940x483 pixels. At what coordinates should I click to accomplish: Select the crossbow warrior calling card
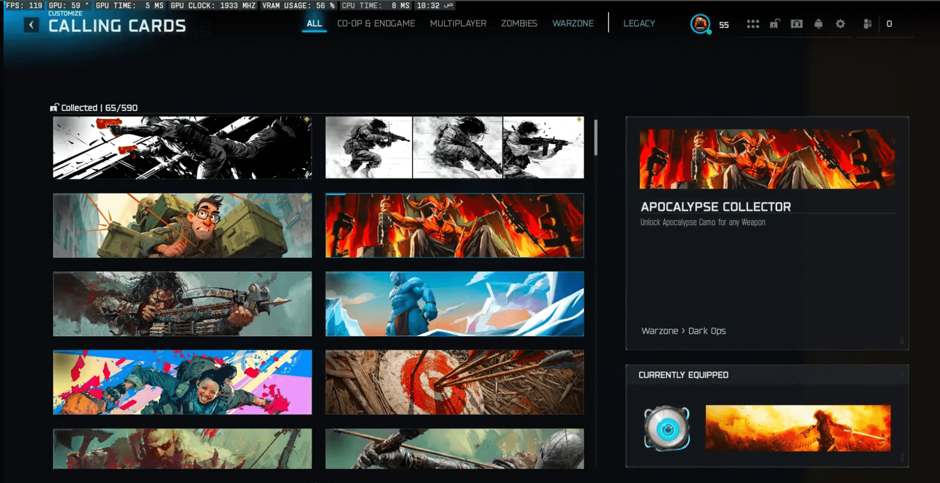[182, 304]
